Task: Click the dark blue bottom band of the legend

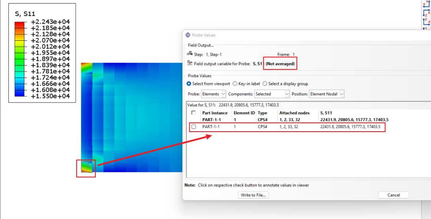Action: 19,93
